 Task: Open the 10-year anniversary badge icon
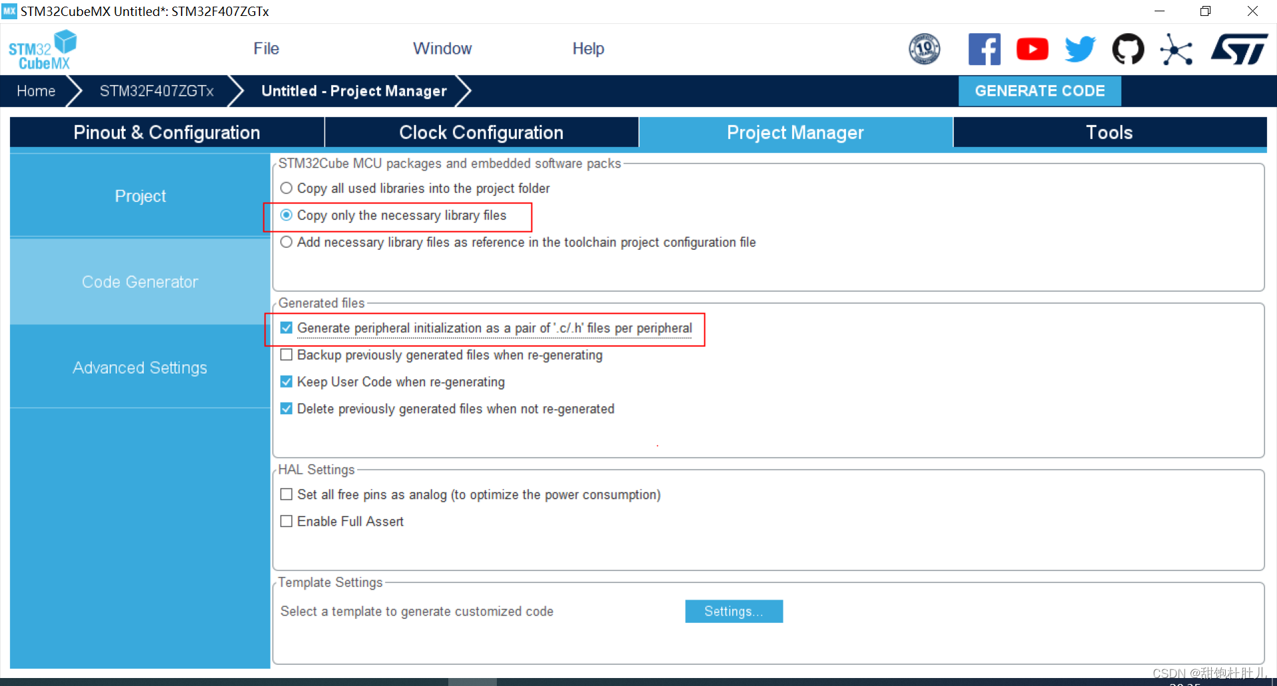click(924, 49)
